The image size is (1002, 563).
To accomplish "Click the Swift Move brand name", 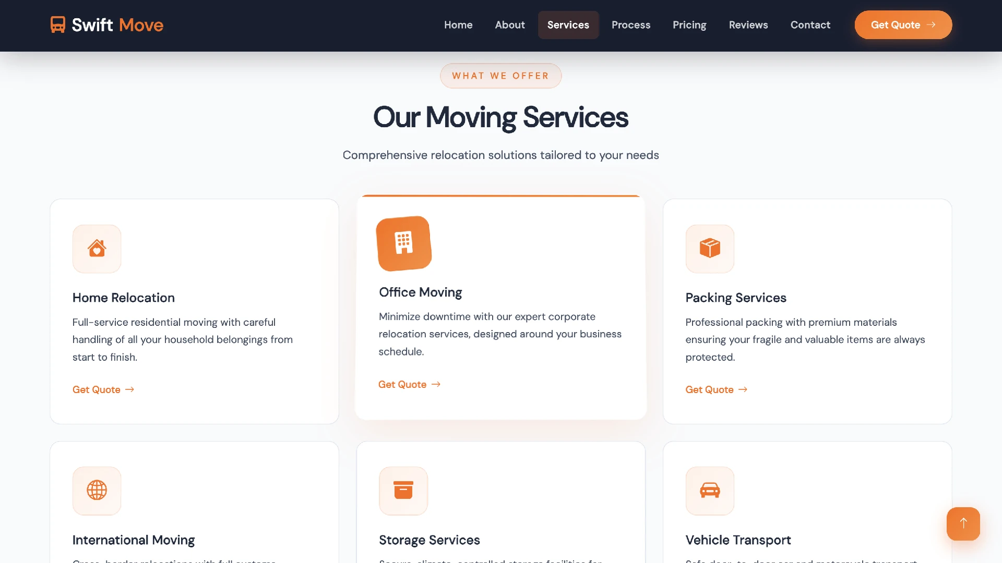I will pyautogui.click(x=117, y=25).
